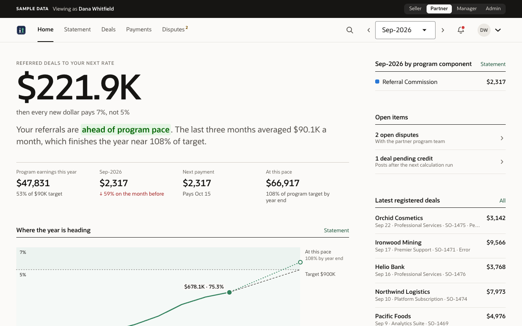
Task: Click the app logo icon
Action: pos(21,30)
